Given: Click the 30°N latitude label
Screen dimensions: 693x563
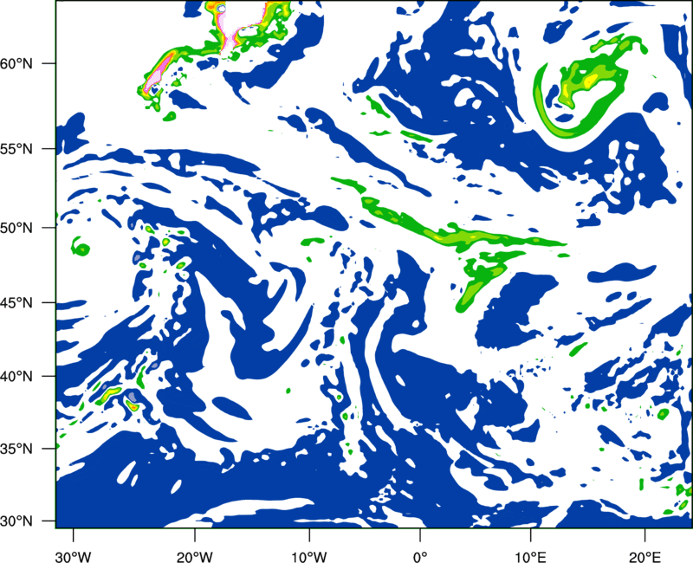Looking at the screenshot, I should coord(16,521).
